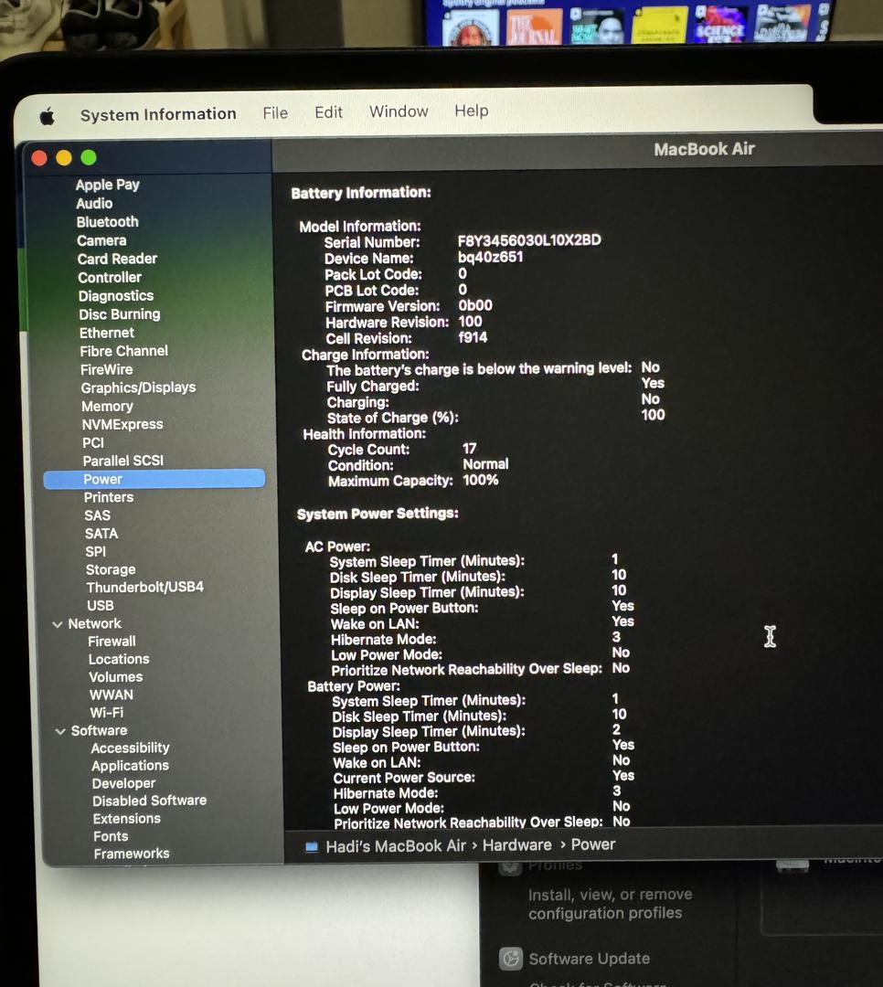Image resolution: width=883 pixels, height=987 pixels.
Task: Open the Edit menu
Action: (x=328, y=112)
